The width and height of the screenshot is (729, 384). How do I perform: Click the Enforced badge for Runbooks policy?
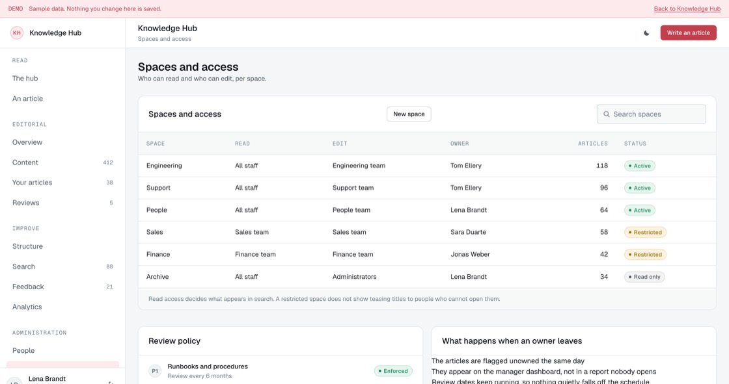coord(393,371)
